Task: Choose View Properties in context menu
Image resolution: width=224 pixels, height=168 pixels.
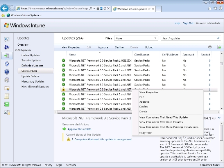Action: [149, 92]
